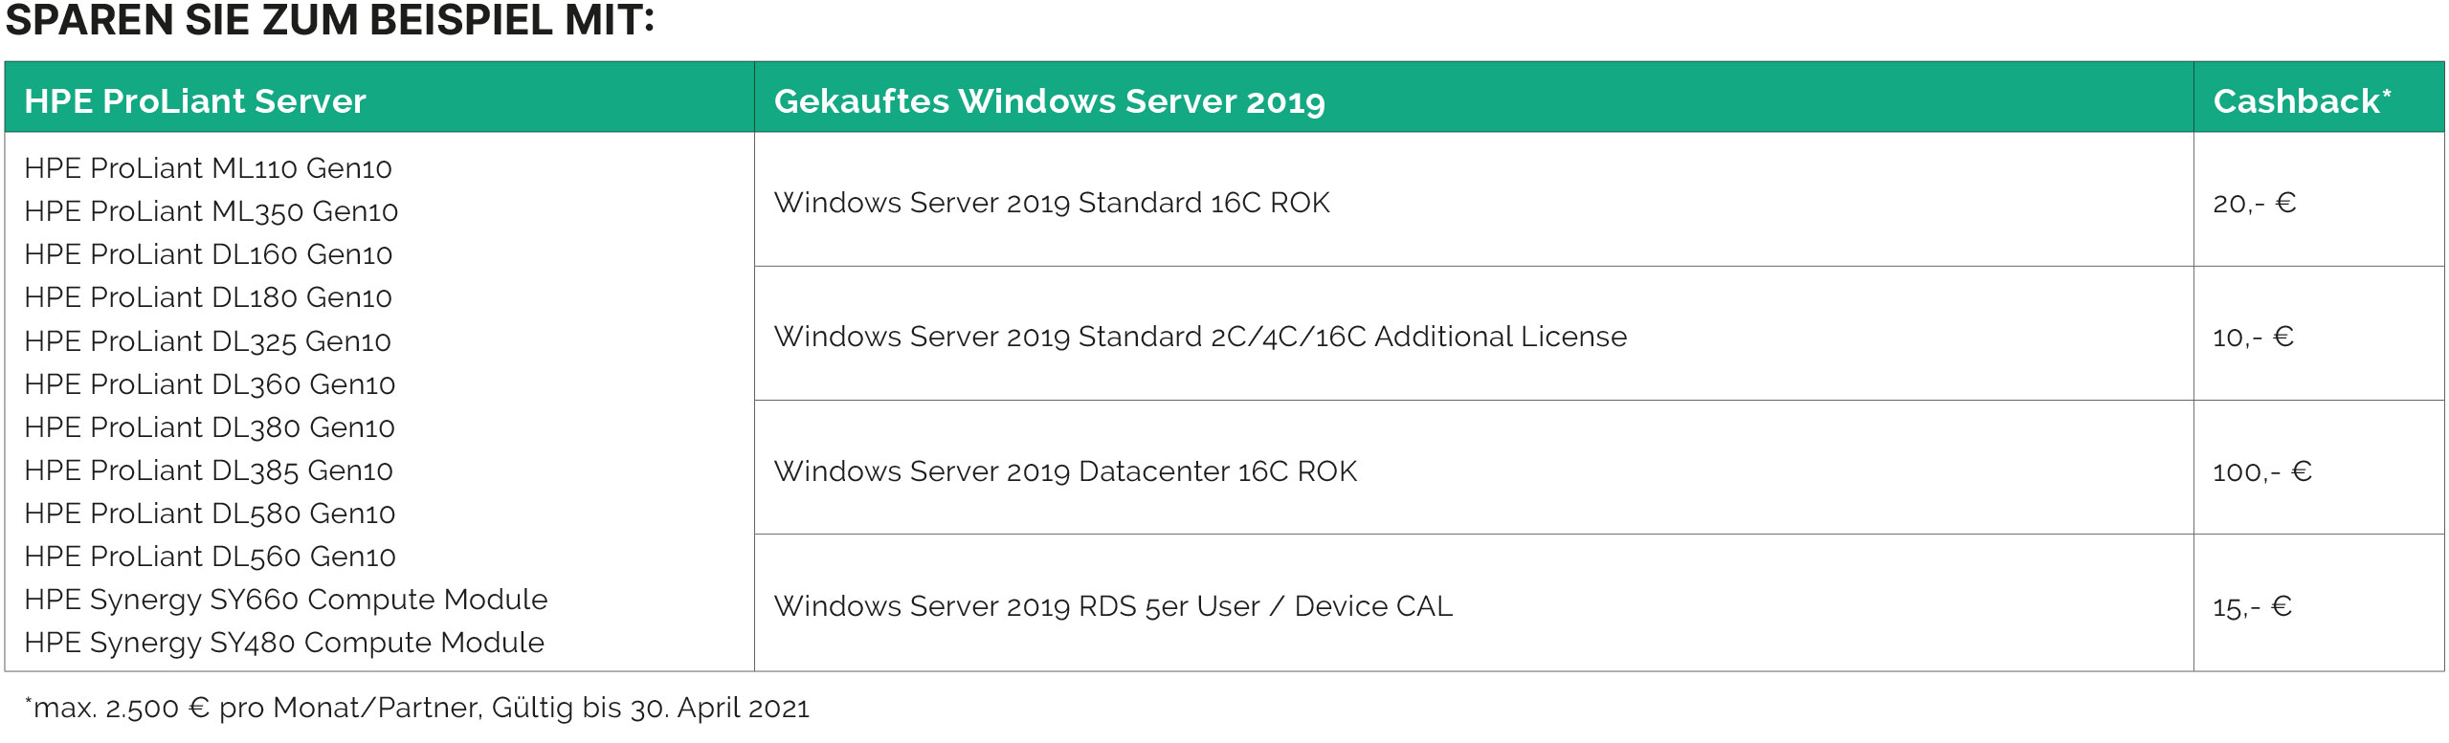Select HPE ProLiant DL385 Gen10 entry
This screenshot has height=743, width=2449.
click(209, 470)
